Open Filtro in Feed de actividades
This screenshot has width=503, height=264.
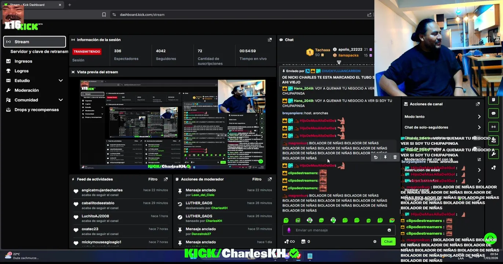[153, 179]
